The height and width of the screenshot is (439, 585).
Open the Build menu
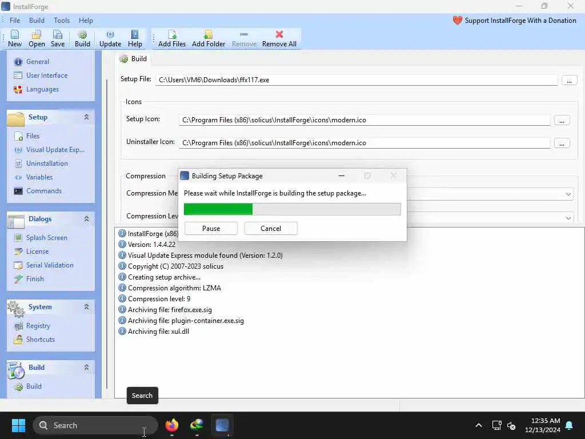[x=37, y=21]
